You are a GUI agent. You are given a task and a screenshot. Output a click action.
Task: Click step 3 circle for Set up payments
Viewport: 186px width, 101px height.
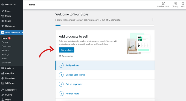pos(61,84)
